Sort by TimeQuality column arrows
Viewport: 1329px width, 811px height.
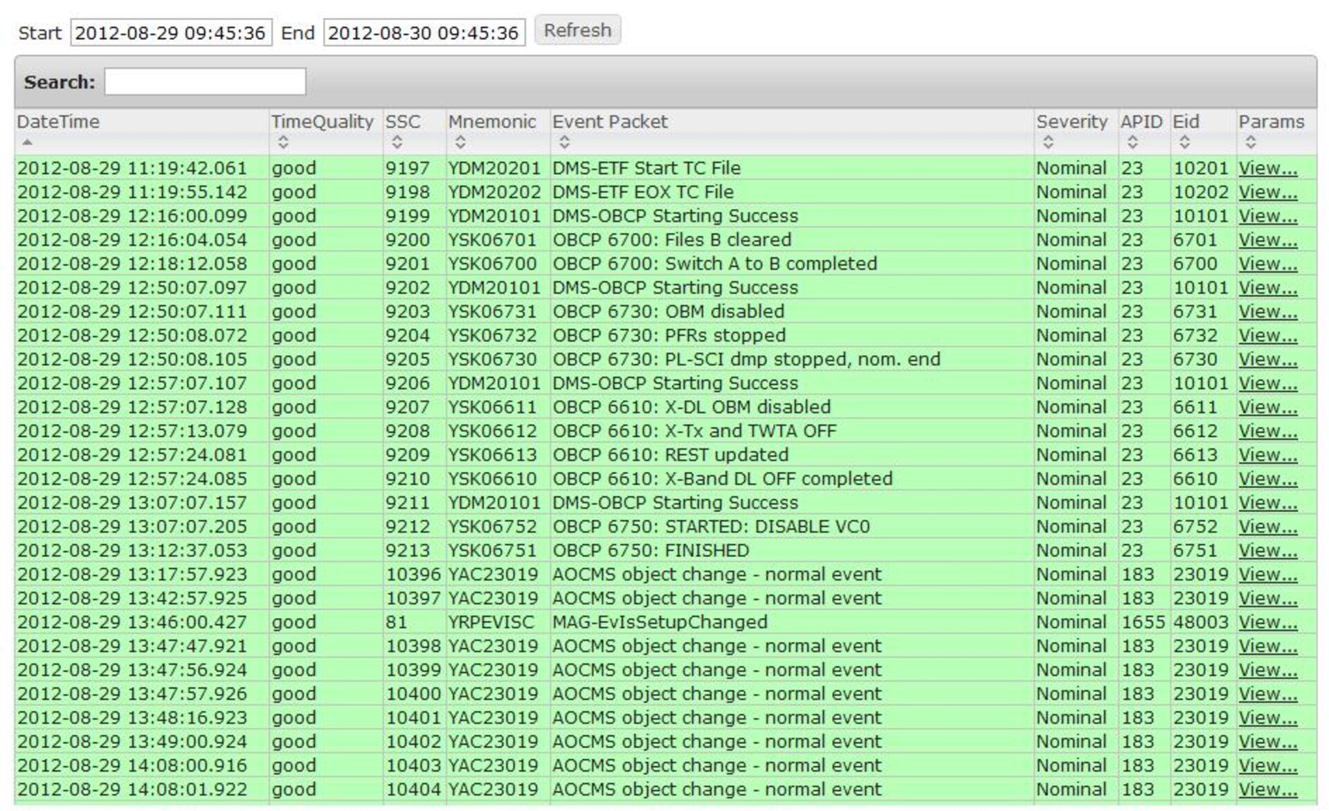pos(282,143)
